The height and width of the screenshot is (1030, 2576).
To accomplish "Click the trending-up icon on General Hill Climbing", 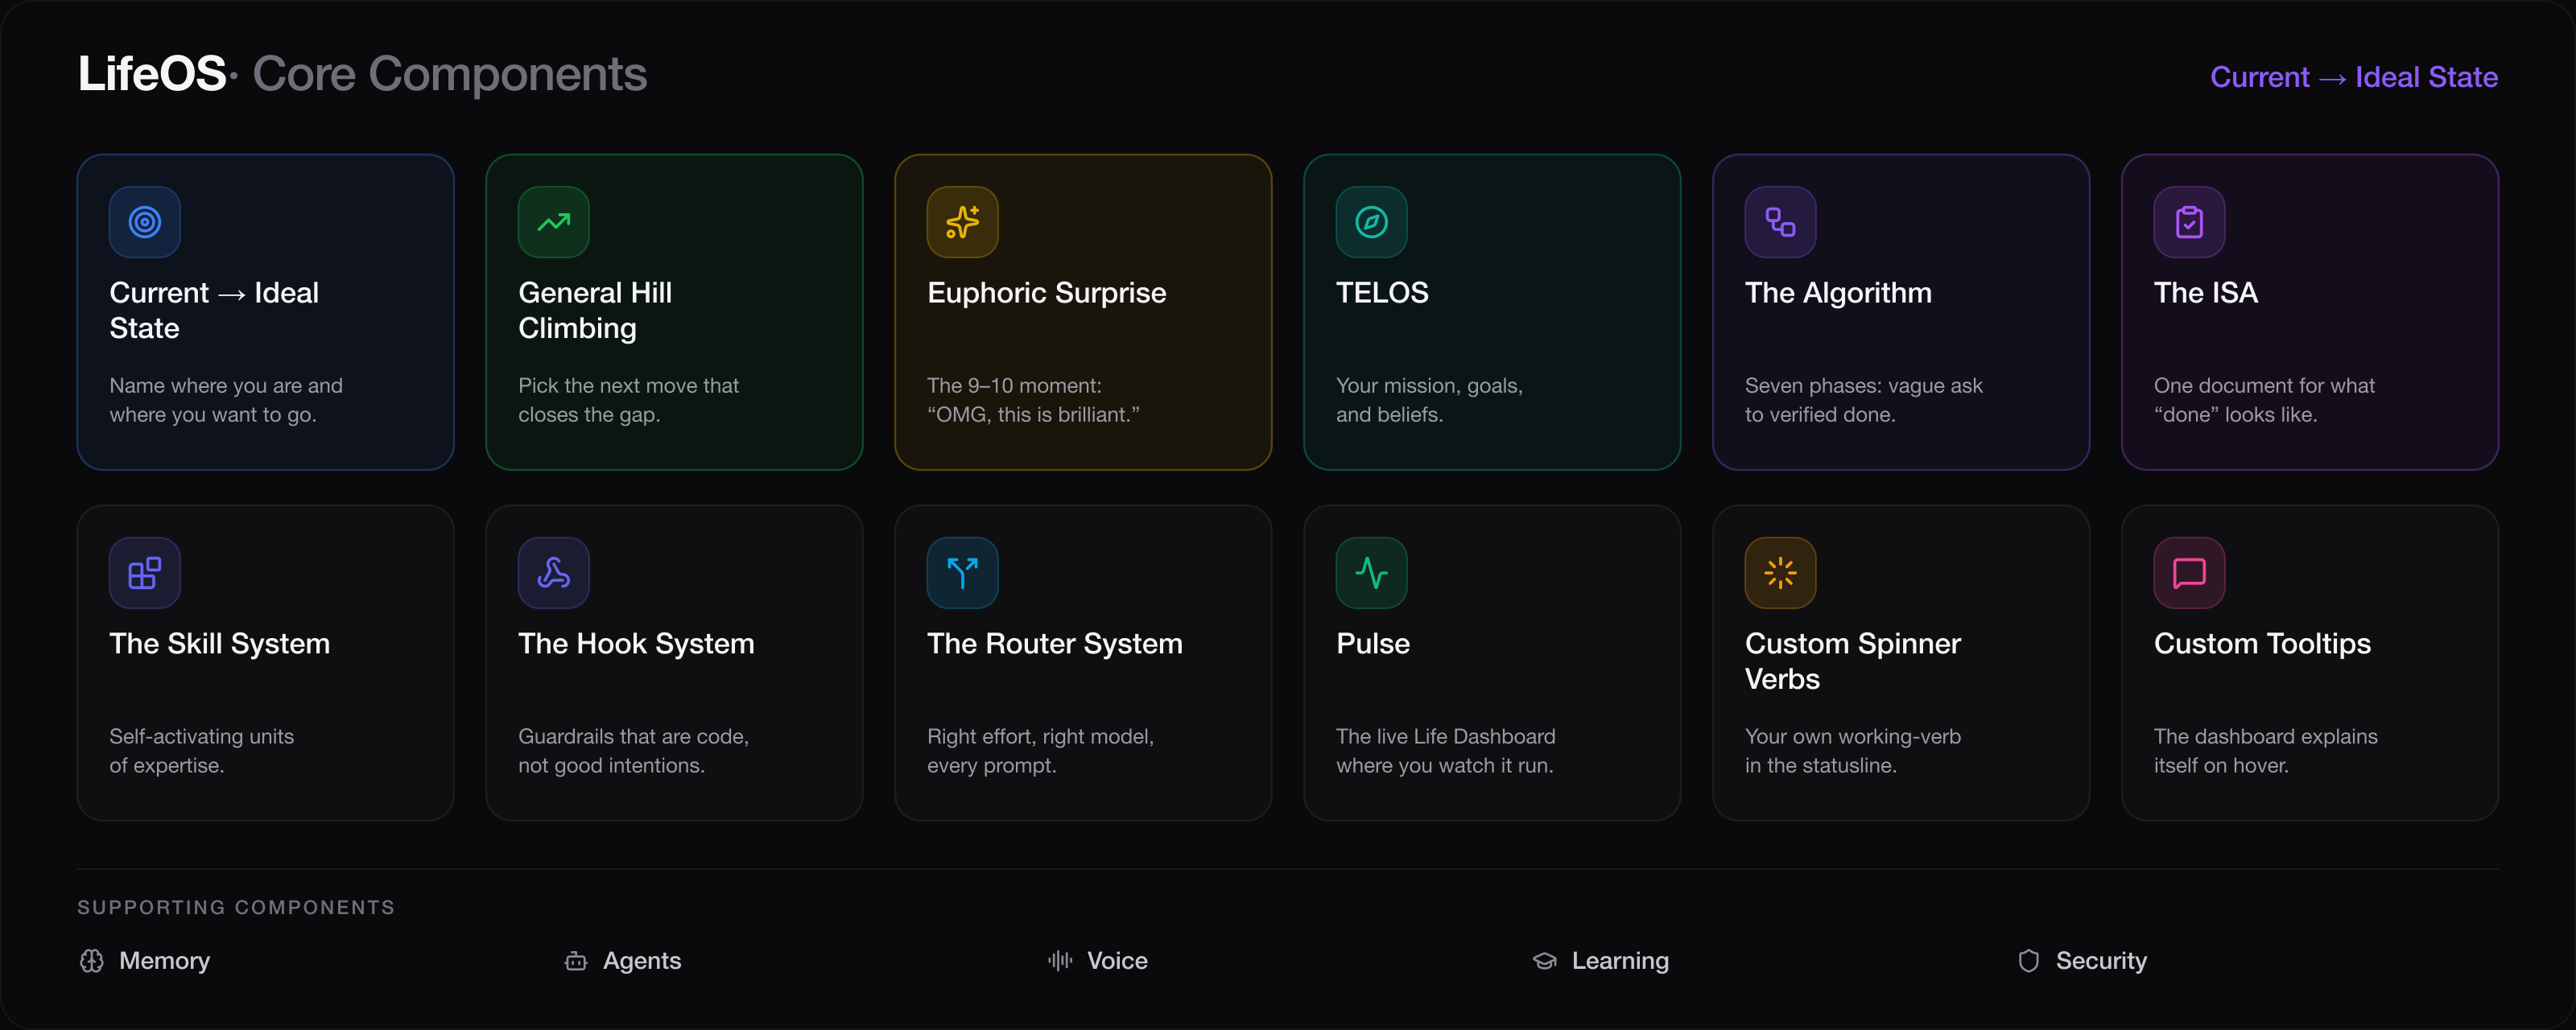I will point(554,222).
